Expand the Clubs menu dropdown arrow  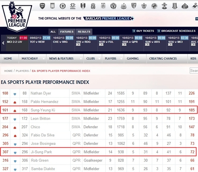coord(99,59)
